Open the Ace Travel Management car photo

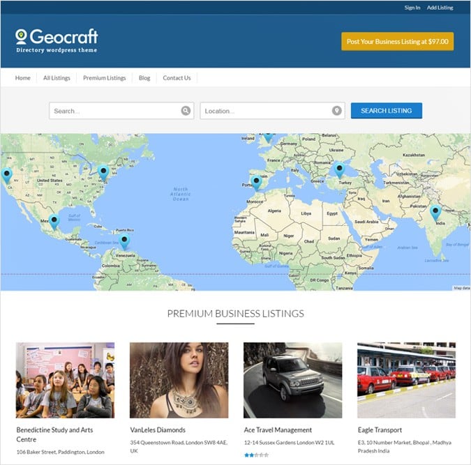292,380
